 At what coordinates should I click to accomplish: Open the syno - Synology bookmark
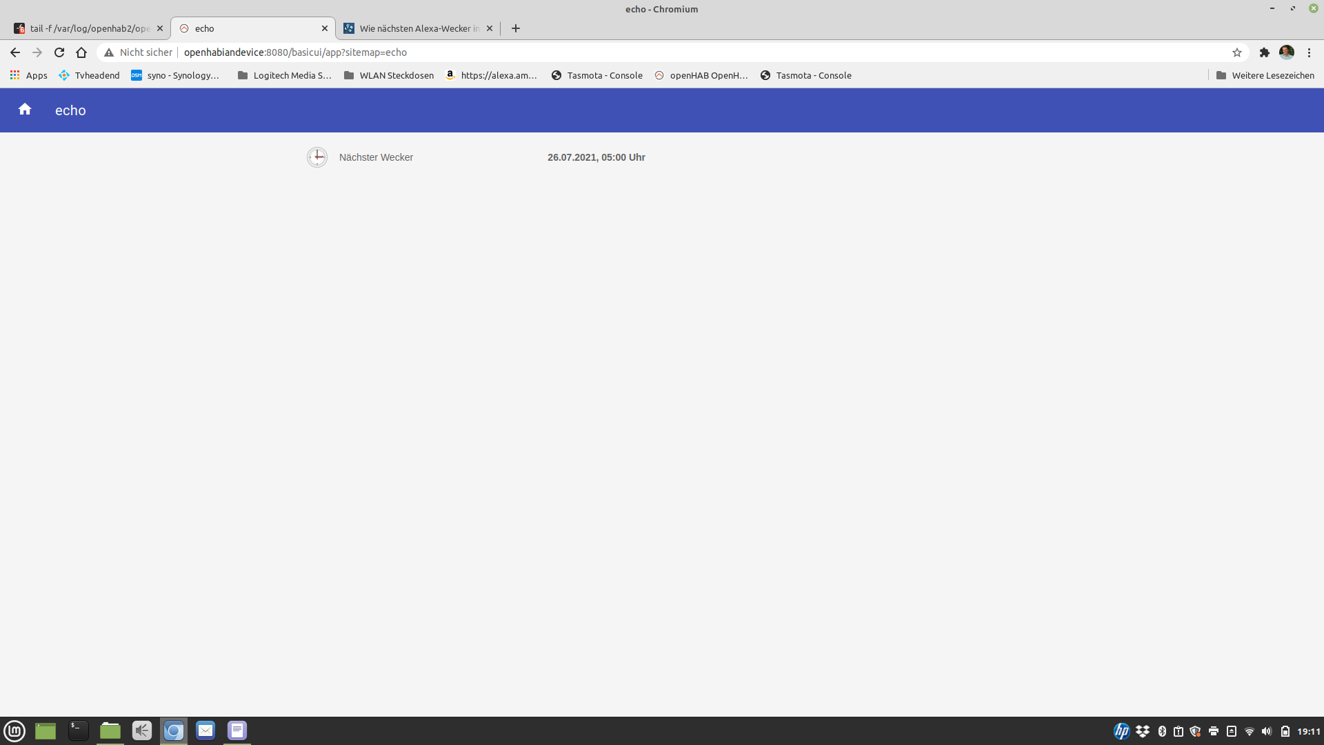click(x=175, y=75)
